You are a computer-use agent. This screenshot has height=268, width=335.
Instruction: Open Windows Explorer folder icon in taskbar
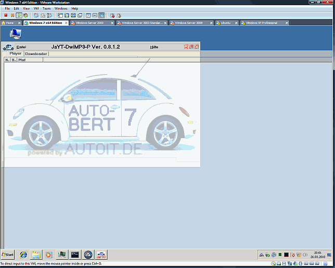(36, 254)
